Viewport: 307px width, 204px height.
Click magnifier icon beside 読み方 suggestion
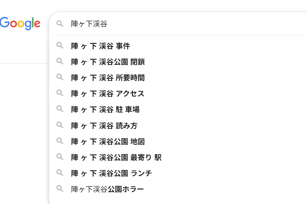(x=60, y=125)
